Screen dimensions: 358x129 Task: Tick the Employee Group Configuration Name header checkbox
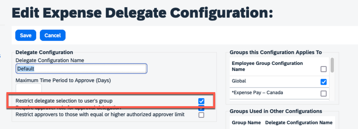pos(324,69)
